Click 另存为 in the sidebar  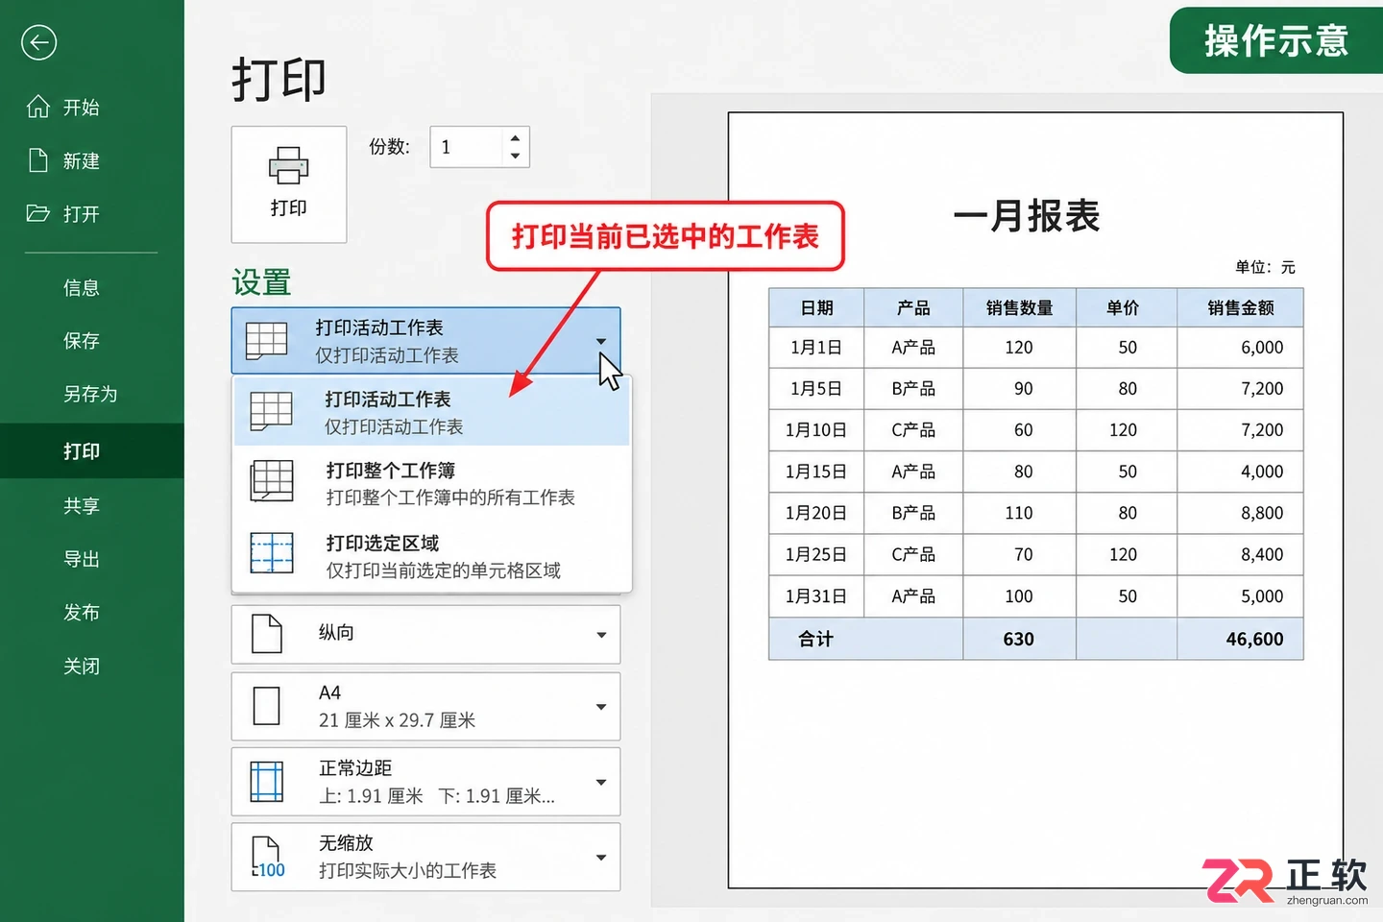point(90,394)
